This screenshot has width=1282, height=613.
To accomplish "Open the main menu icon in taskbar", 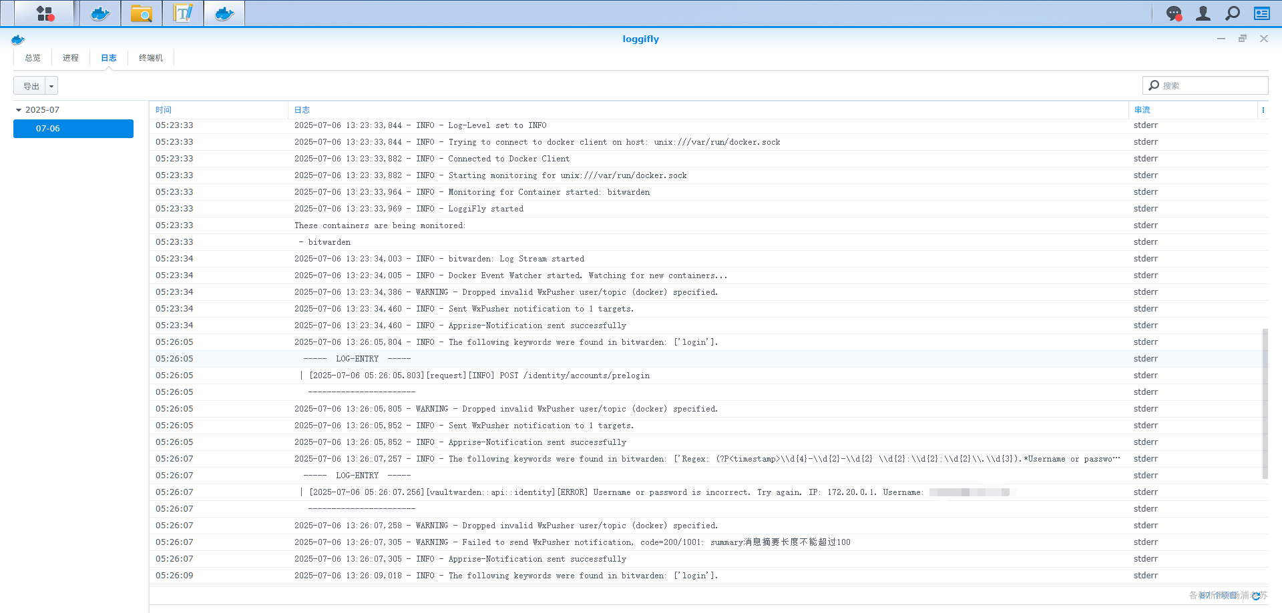I will click(45, 13).
